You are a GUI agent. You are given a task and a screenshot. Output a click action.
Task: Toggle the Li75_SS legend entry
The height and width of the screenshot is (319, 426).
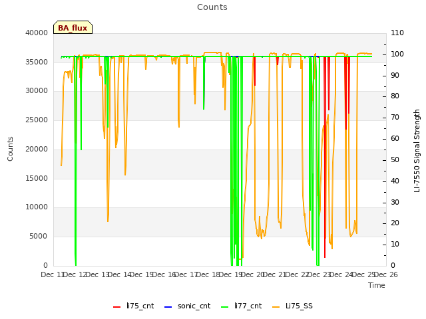(x=292, y=306)
